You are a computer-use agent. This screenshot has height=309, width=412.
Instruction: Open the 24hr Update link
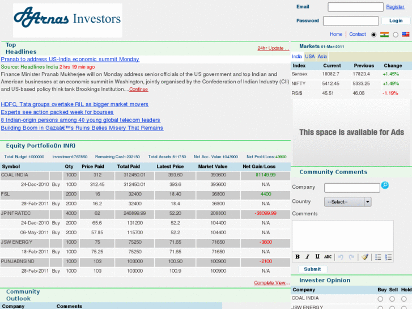coord(273,48)
